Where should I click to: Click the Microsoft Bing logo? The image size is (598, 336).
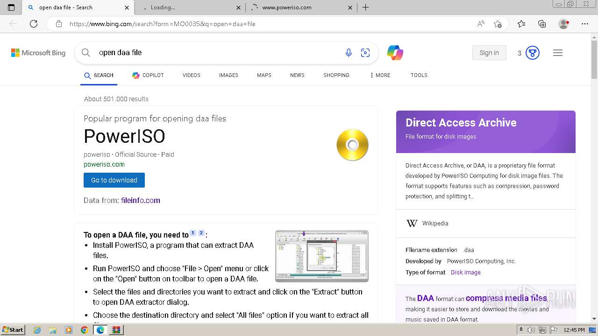point(38,53)
